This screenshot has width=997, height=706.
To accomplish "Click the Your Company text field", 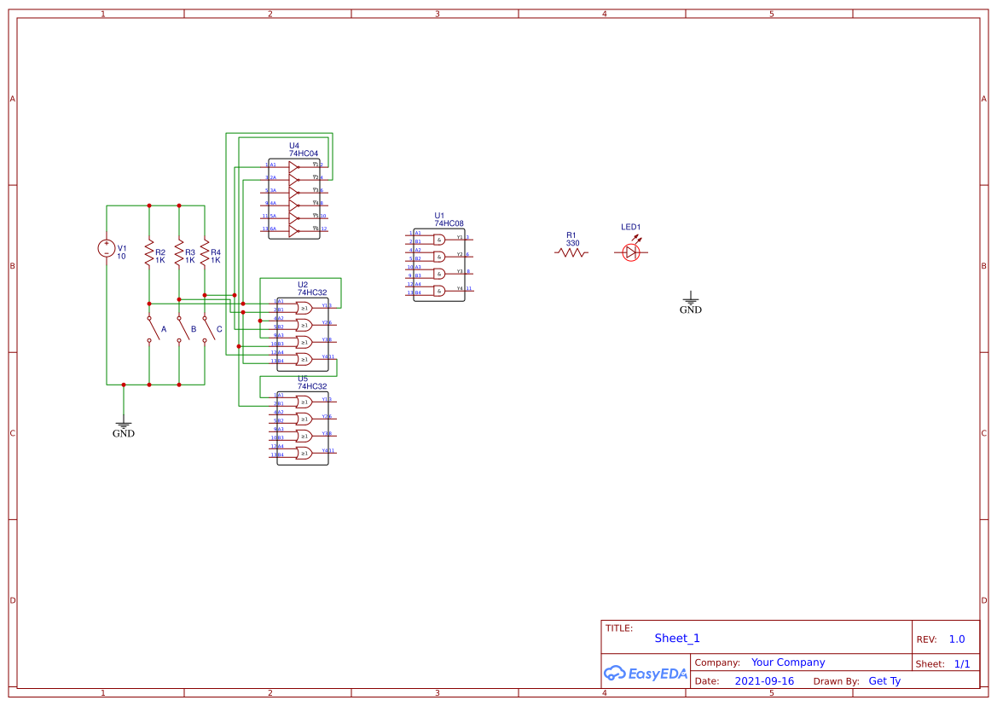I will point(788,663).
